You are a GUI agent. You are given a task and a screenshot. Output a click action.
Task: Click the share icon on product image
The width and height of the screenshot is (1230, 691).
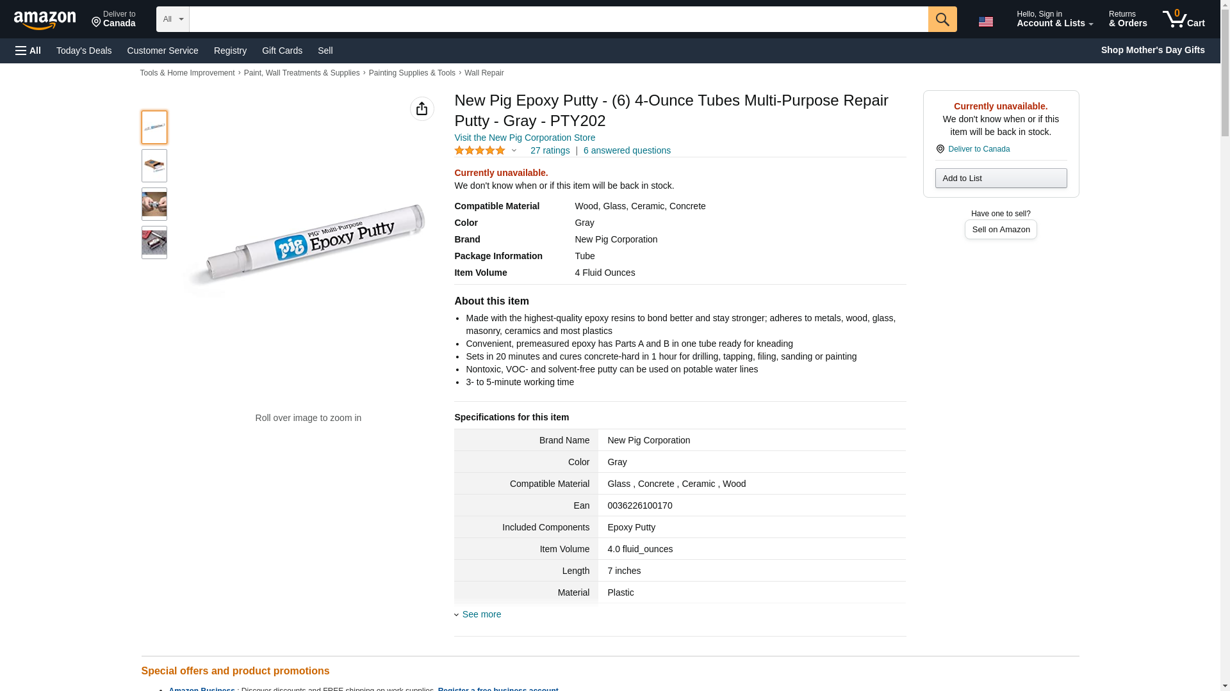point(422,109)
